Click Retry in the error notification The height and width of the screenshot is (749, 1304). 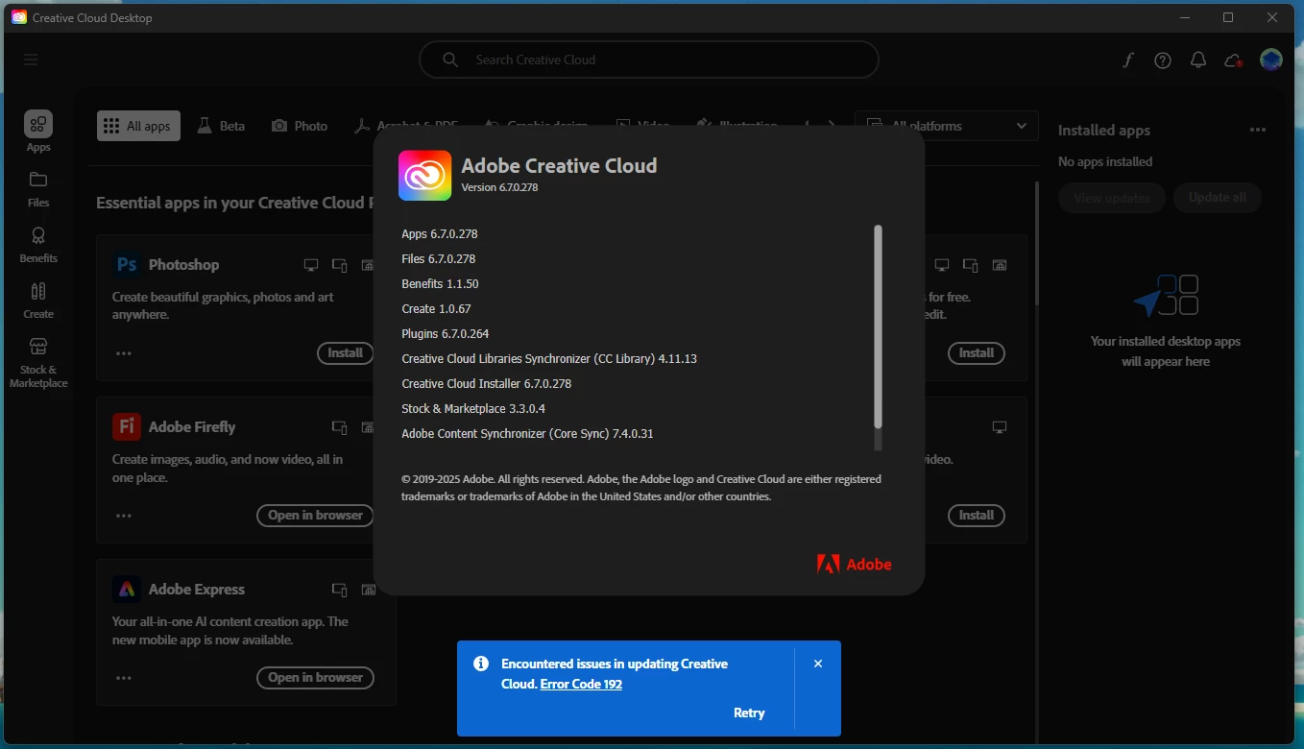point(749,713)
